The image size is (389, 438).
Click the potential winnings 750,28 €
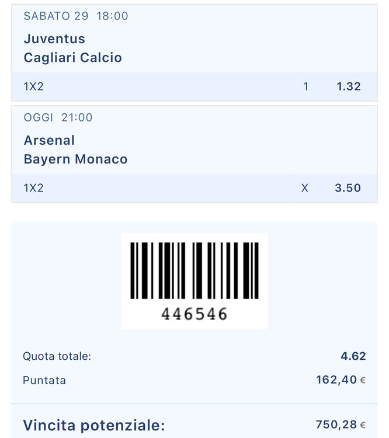pos(341,425)
